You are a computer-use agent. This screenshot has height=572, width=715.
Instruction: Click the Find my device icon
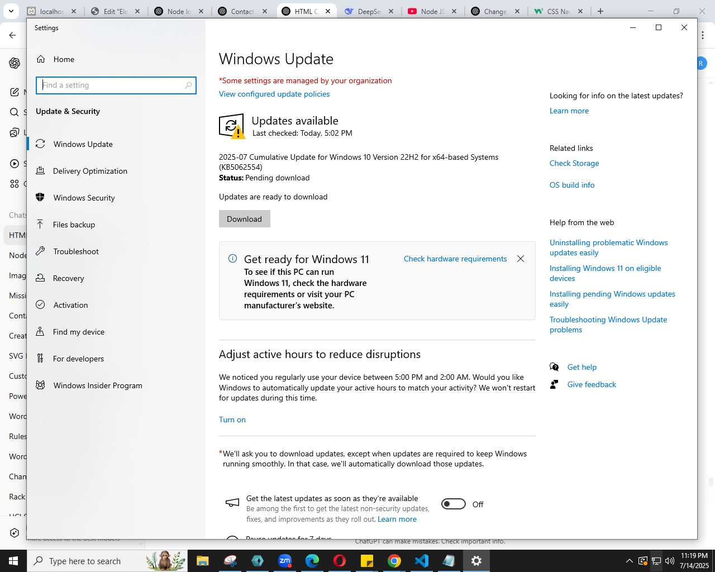(x=40, y=331)
